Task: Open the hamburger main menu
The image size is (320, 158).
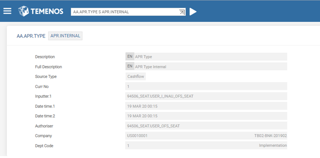Action: 7,11
